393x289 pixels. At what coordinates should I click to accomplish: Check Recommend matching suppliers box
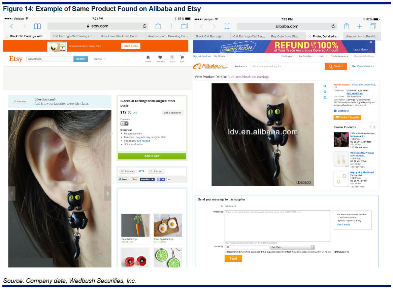[x=226, y=252]
